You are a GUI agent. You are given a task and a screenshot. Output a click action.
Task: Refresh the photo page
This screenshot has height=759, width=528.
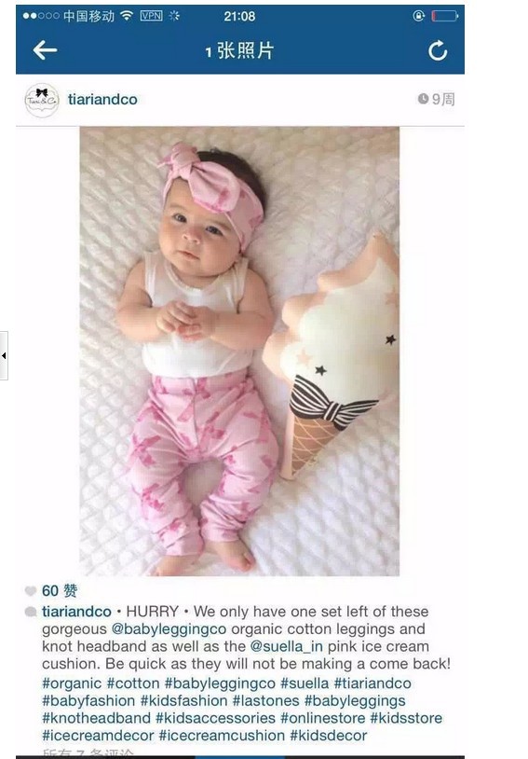tap(438, 50)
